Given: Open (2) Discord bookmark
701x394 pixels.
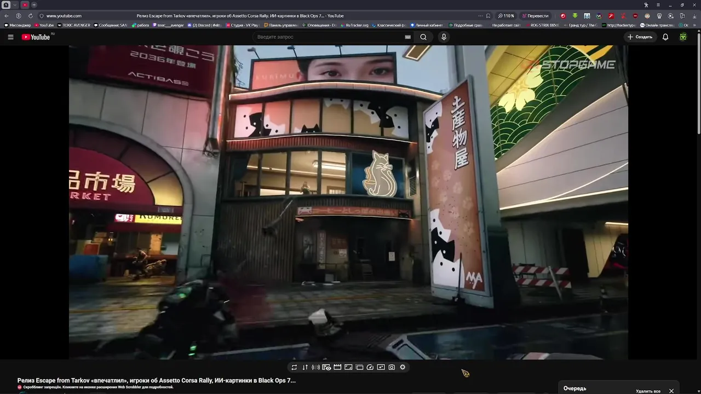Looking at the screenshot, I should pos(205,25).
